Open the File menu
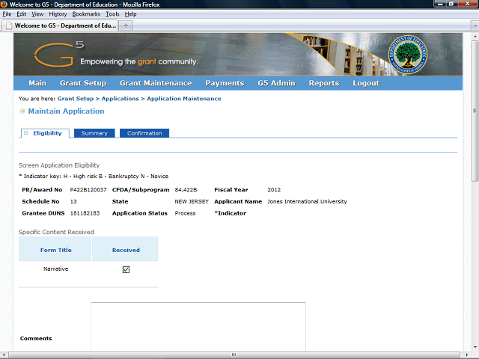Screen dimensions: 479x359 pyautogui.click(x=7, y=14)
